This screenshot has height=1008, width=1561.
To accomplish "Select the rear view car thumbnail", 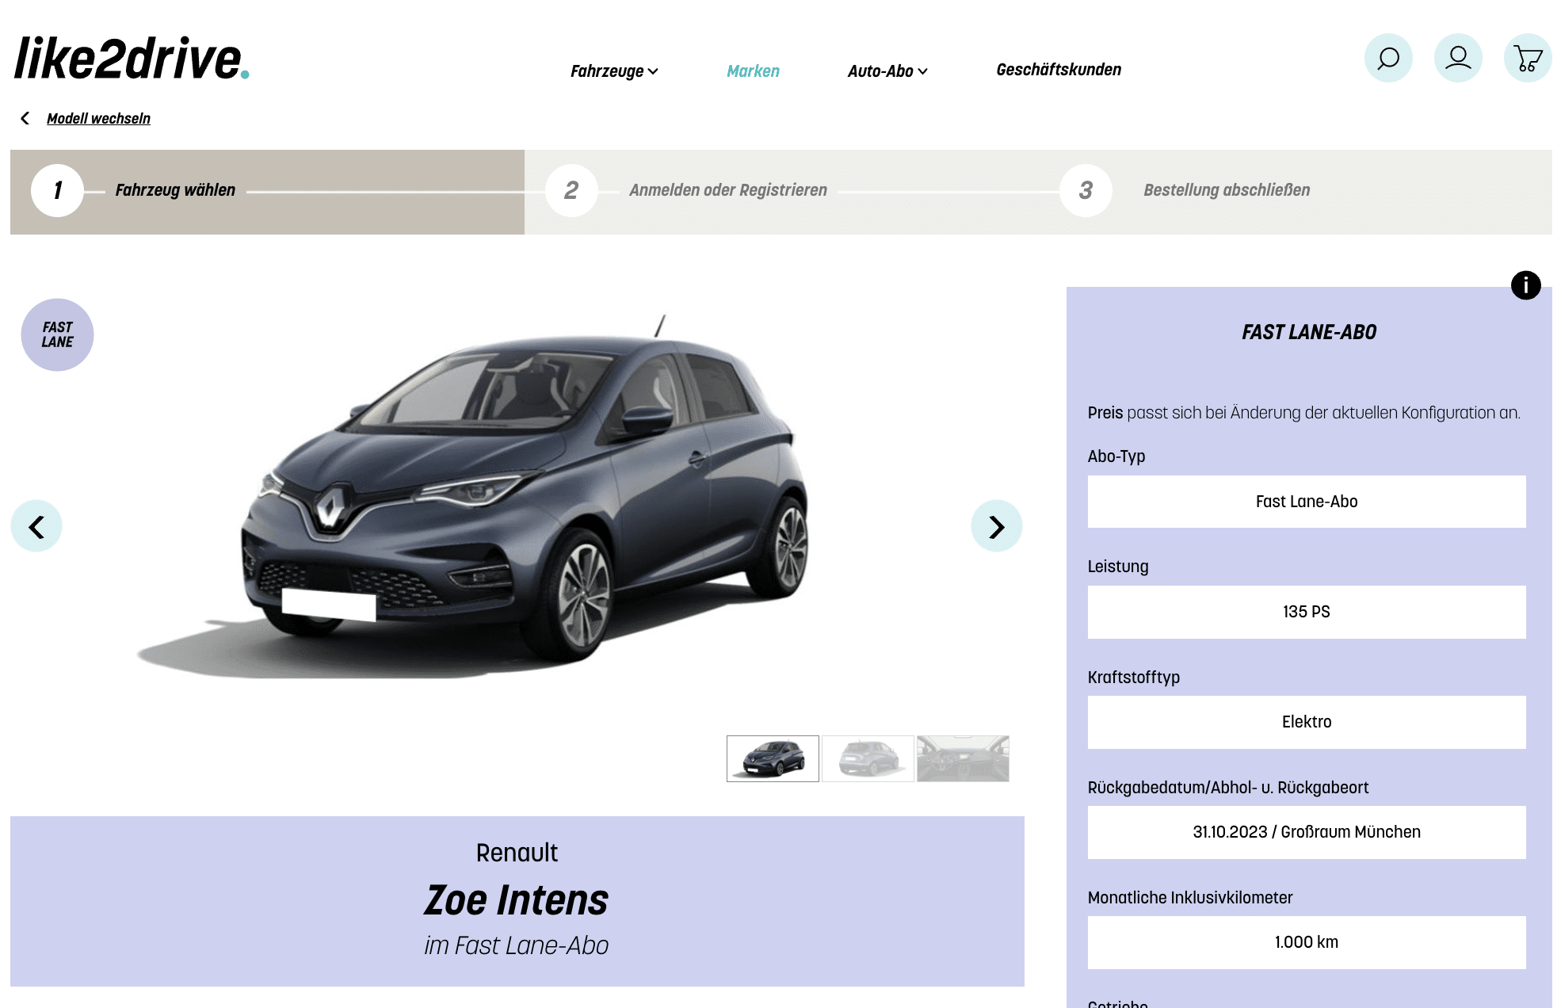I will pos(868,758).
